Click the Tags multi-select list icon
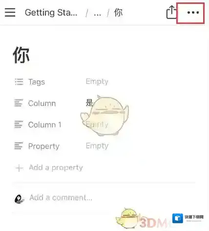The height and width of the screenshot is (231, 209). 19,82
